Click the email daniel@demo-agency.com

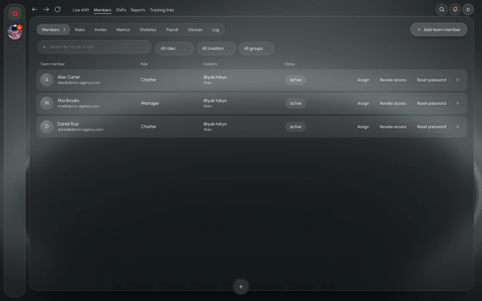click(x=80, y=130)
